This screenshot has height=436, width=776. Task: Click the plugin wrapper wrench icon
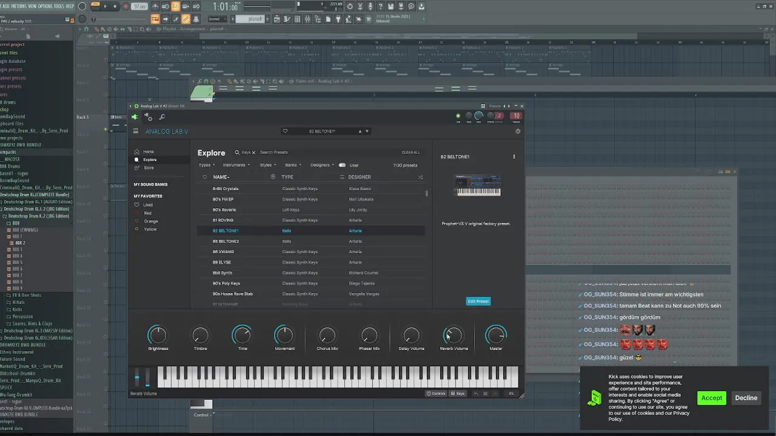click(x=162, y=117)
